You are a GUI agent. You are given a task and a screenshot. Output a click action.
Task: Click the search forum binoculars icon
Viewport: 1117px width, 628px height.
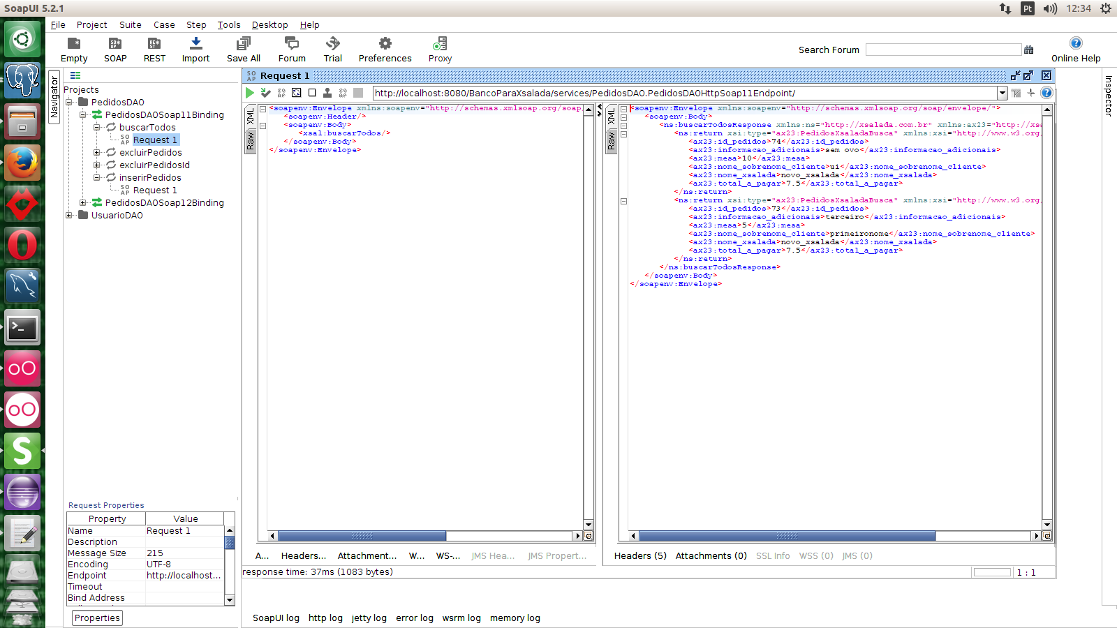(1028, 50)
